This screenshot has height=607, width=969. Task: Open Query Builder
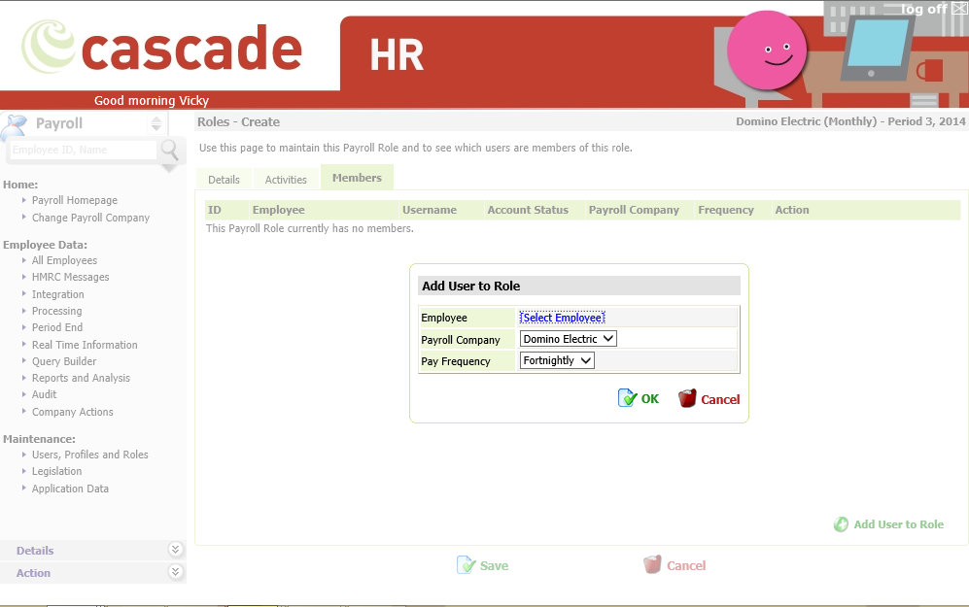pyautogui.click(x=64, y=361)
